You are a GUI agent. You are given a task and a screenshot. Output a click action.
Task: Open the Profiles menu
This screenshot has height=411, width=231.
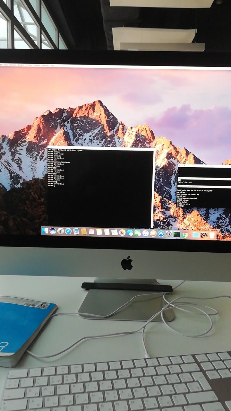click(29, 65)
